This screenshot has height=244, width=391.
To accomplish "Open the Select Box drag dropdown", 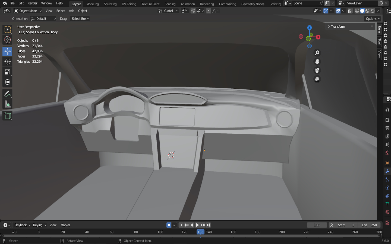I will (x=80, y=19).
